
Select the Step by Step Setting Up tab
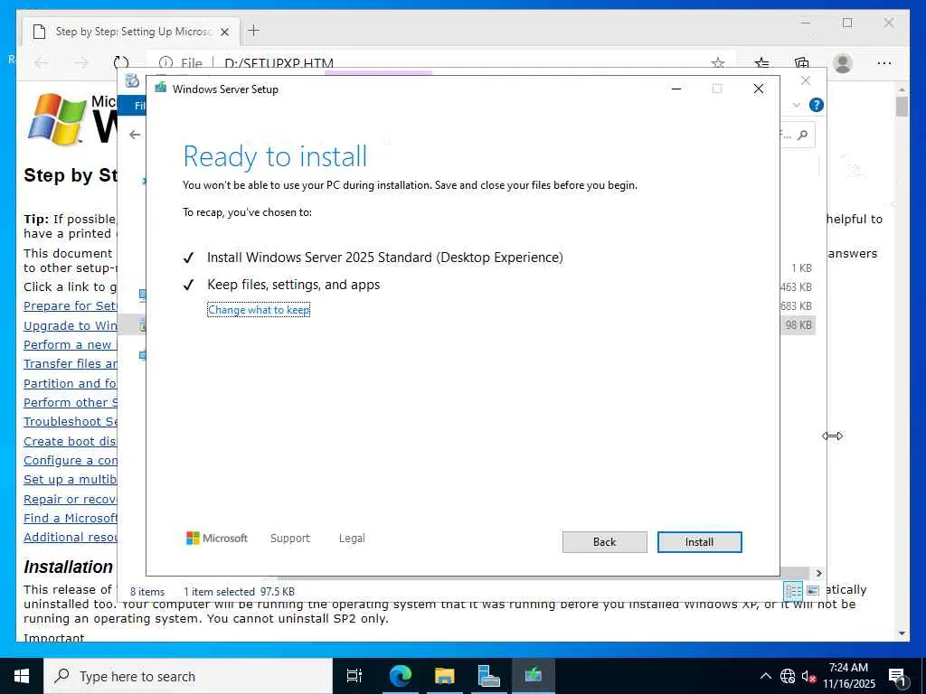coord(131,32)
